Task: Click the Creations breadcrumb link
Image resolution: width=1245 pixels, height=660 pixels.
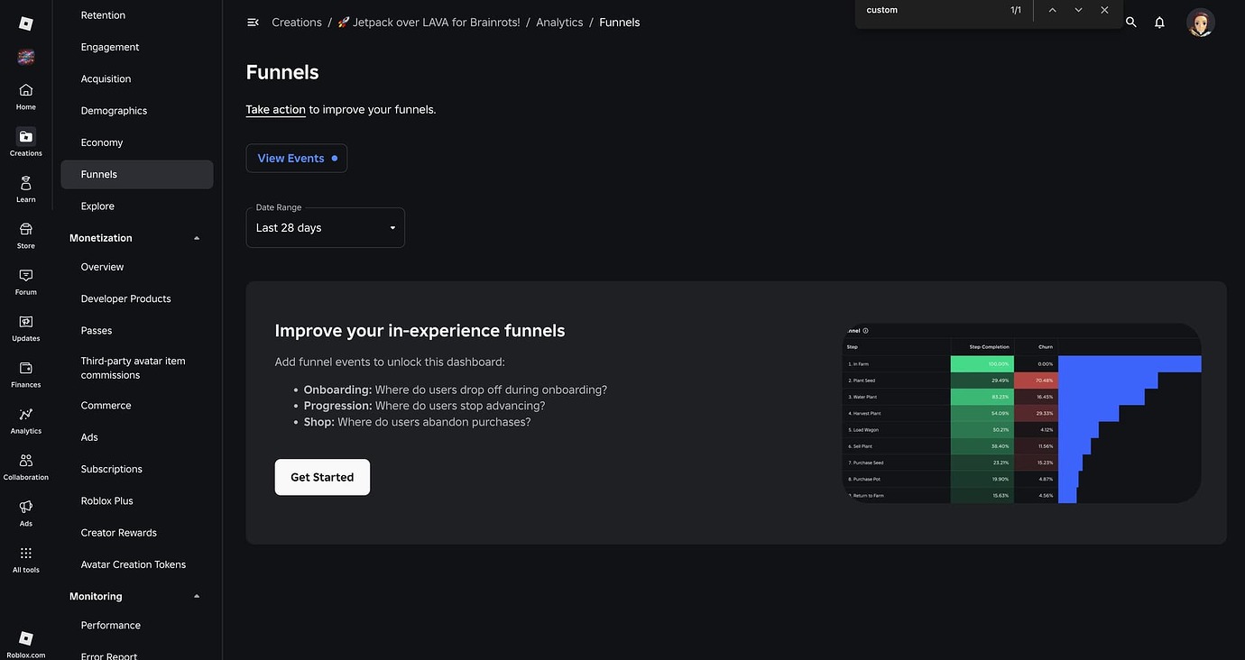Action: pos(297,23)
